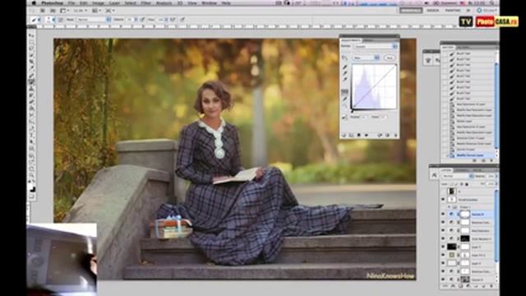Delete the selected layer with trash icon
Screen dimensions: 526x296
coord(491,286)
